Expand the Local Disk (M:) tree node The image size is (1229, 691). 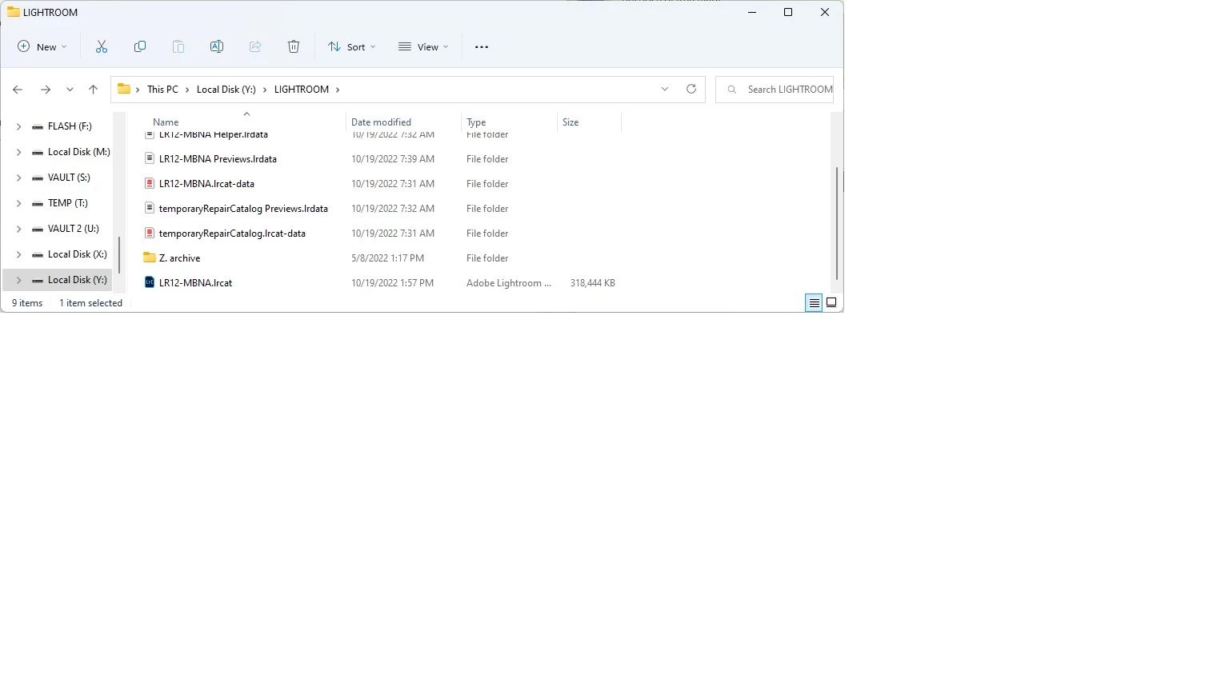(18, 152)
